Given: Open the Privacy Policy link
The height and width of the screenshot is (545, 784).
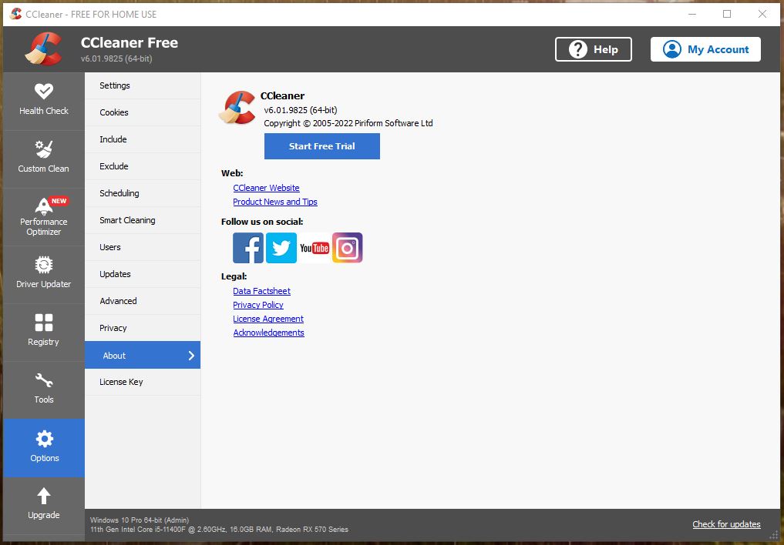Looking at the screenshot, I should [x=258, y=305].
